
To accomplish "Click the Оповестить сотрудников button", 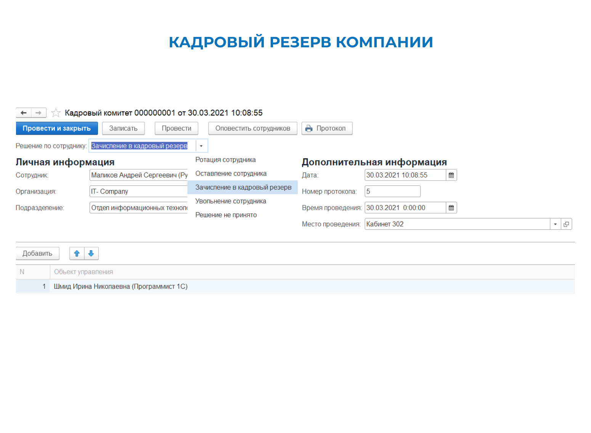I will (x=253, y=129).
